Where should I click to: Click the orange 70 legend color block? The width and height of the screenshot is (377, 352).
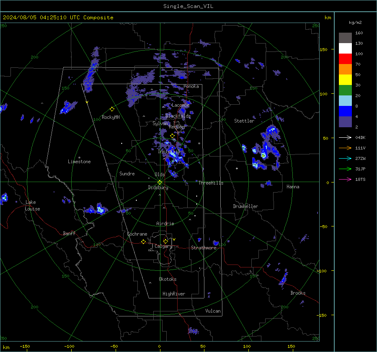(x=345, y=69)
